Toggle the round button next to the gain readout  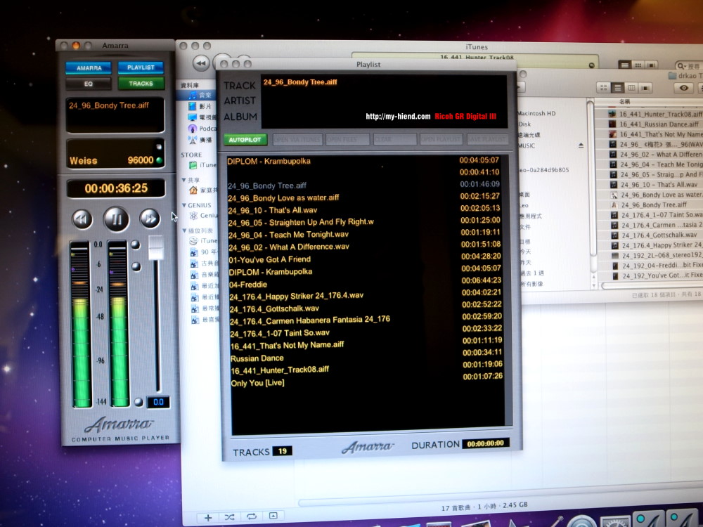pos(138,402)
